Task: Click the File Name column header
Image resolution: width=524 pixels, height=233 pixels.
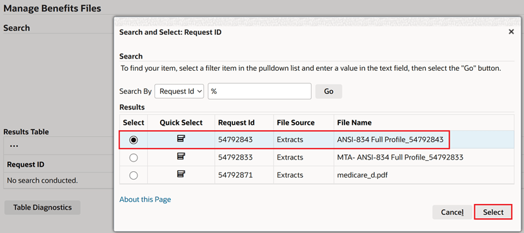Action: pyautogui.click(x=354, y=123)
